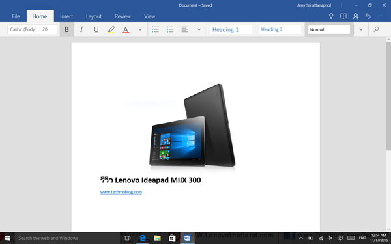Image resolution: width=391 pixels, height=244 pixels.
Task: Toggle Underline formatting
Action: tap(96, 29)
